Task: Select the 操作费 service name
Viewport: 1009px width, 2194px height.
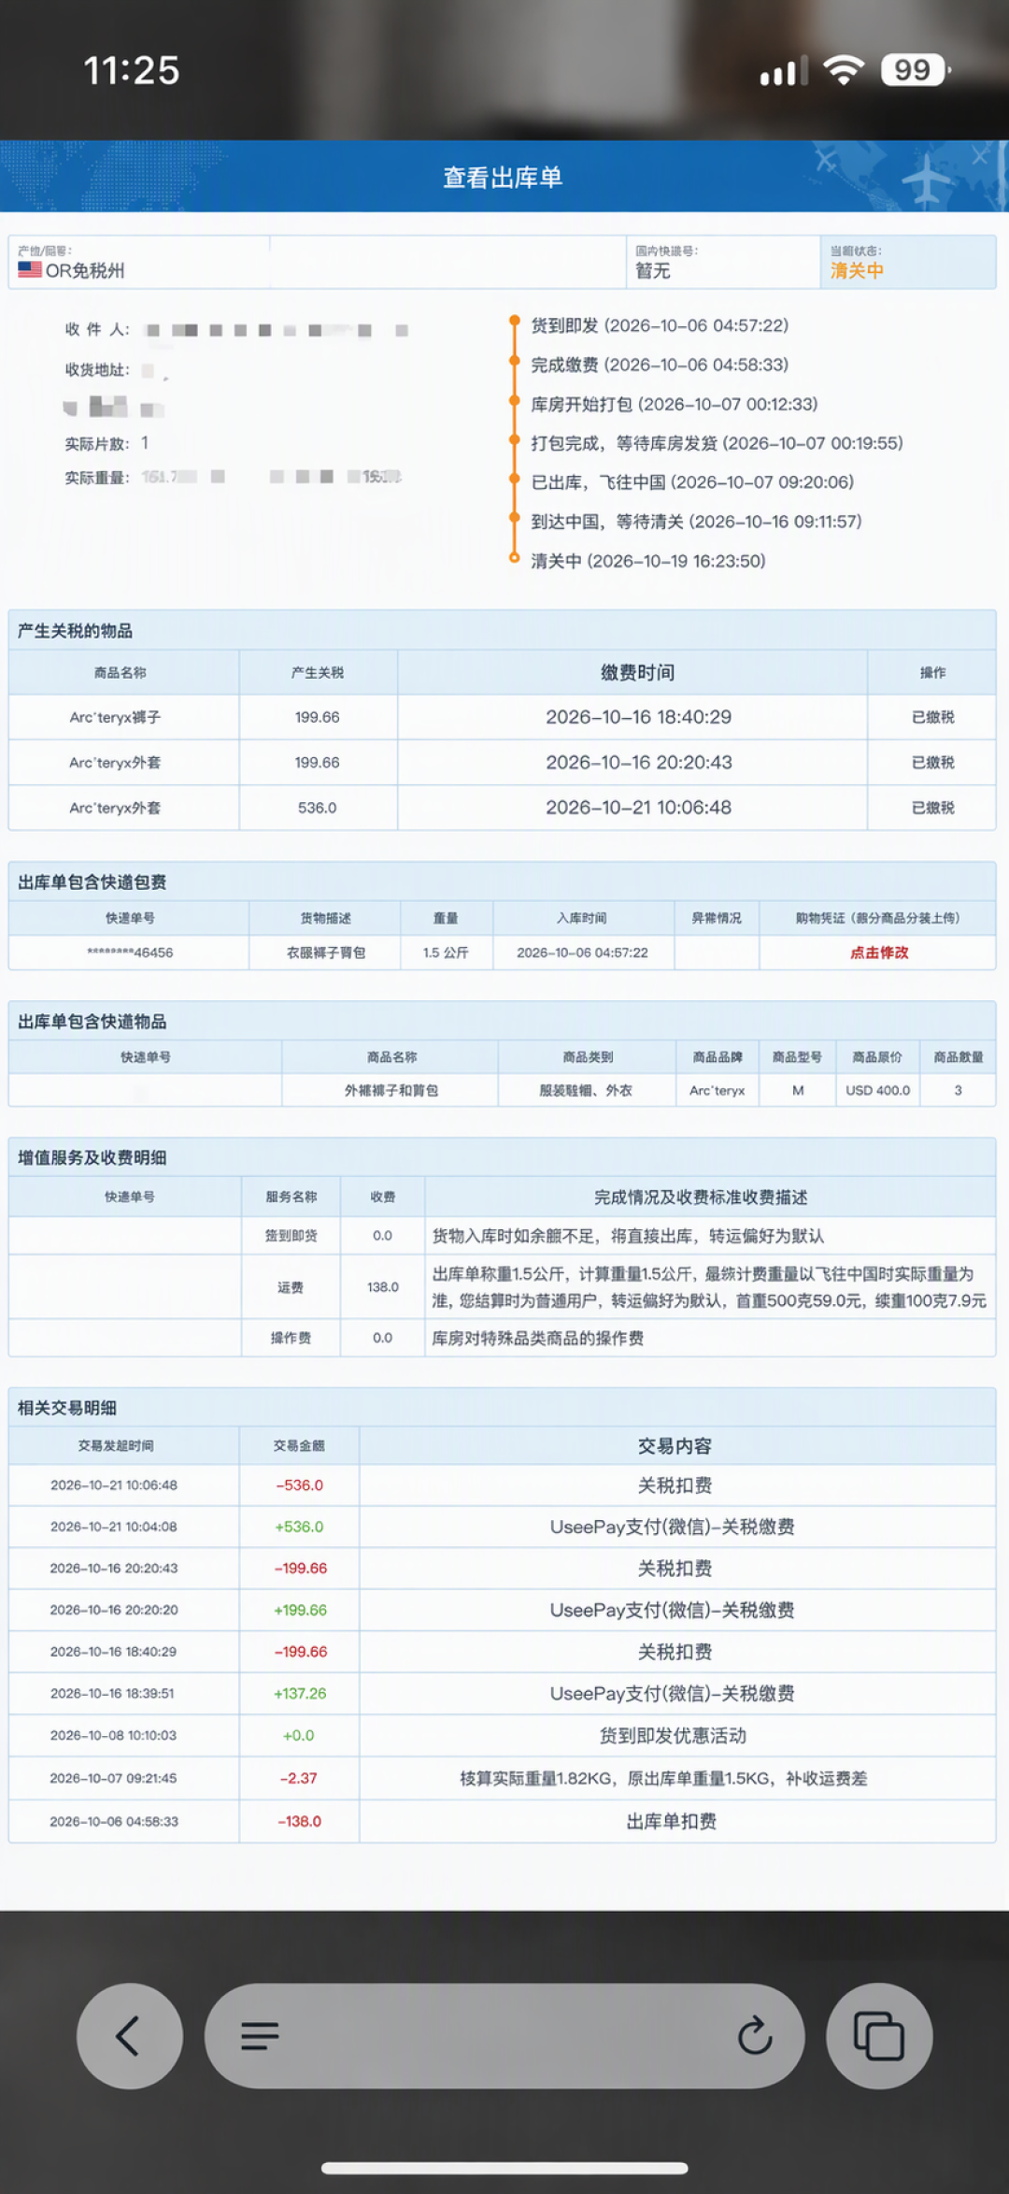Action: pyautogui.click(x=291, y=1338)
